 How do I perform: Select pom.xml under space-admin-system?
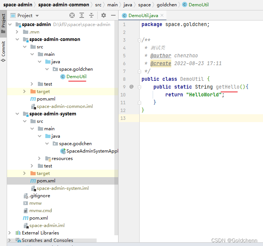(x=46, y=181)
